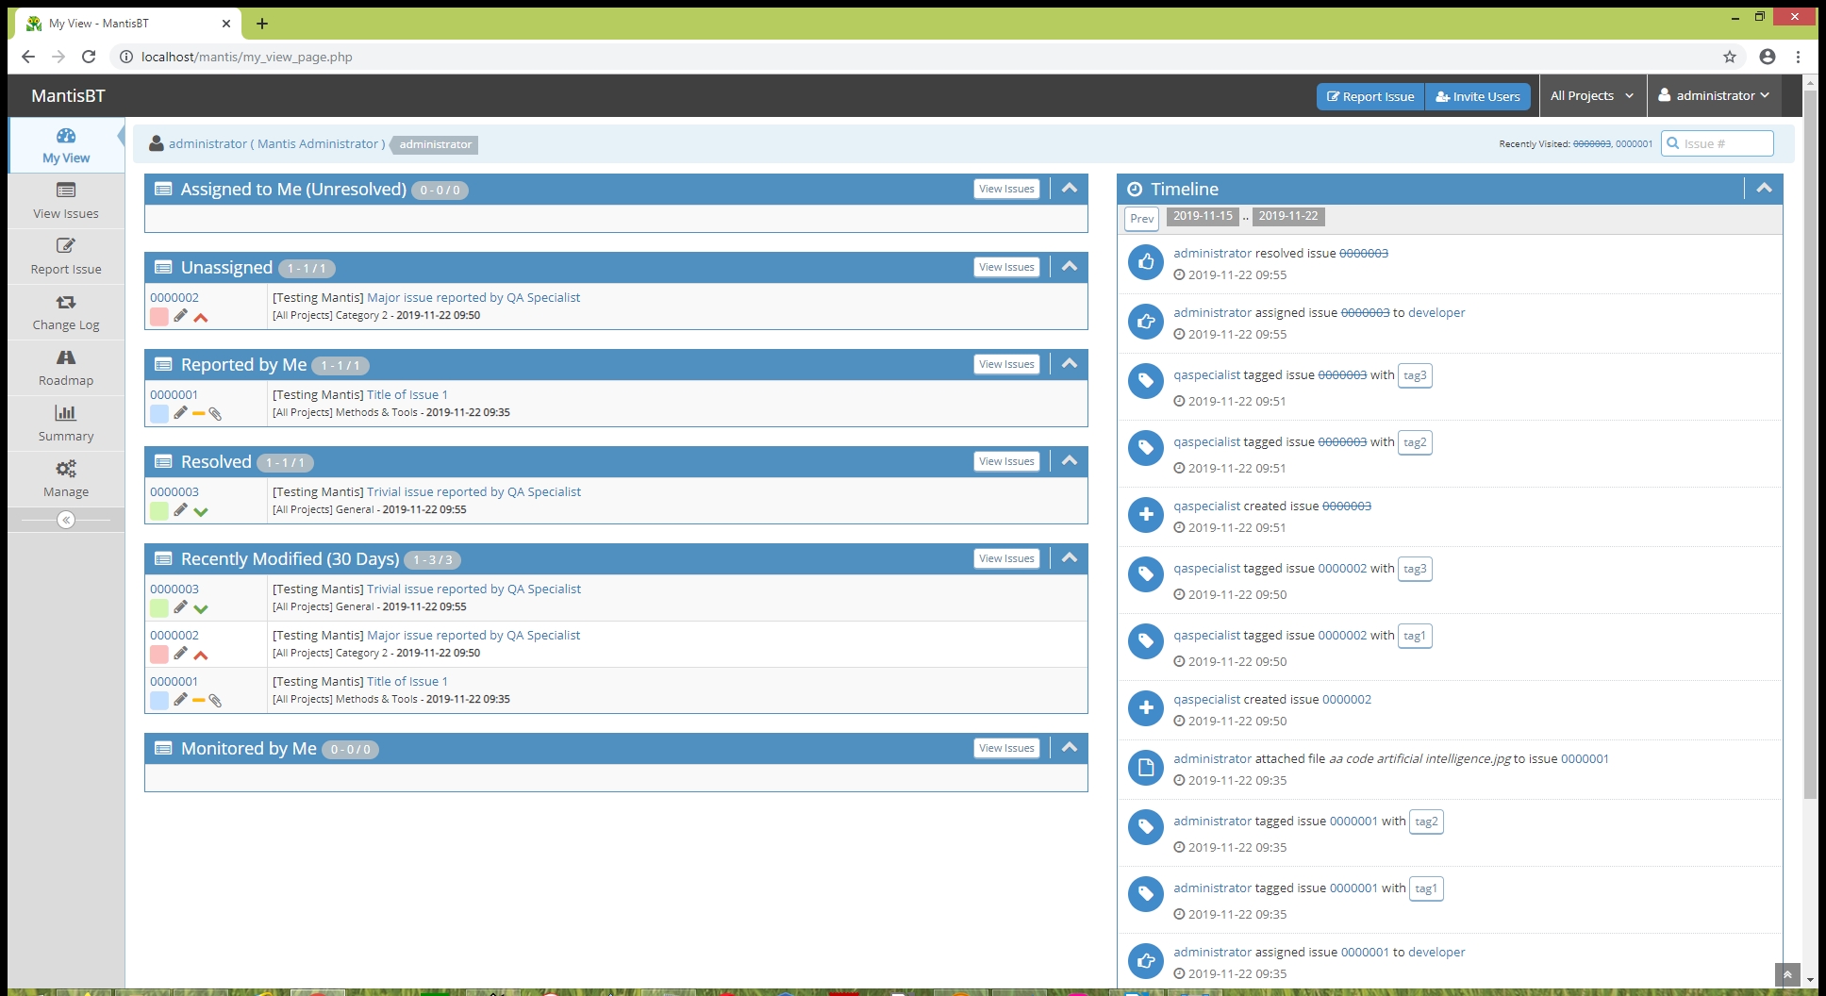This screenshot has height=996, width=1826.
Task: Collapse the Unassigned section
Action: [x=1069, y=267]
